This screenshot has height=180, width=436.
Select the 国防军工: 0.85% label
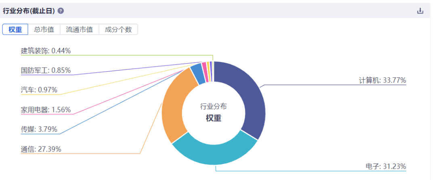pyautogui.click(x=46, y=70)
